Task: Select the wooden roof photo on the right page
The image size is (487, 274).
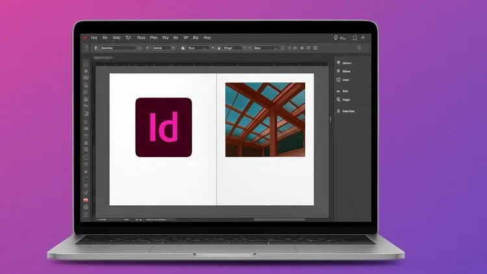Action: [265, 119]
